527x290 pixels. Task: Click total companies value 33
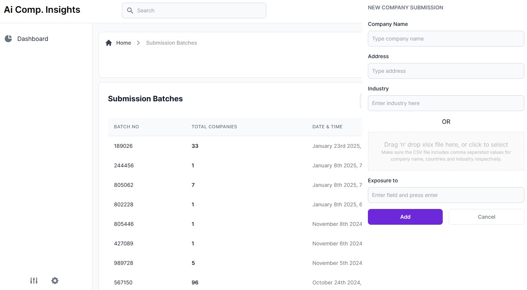pos(195,146)
